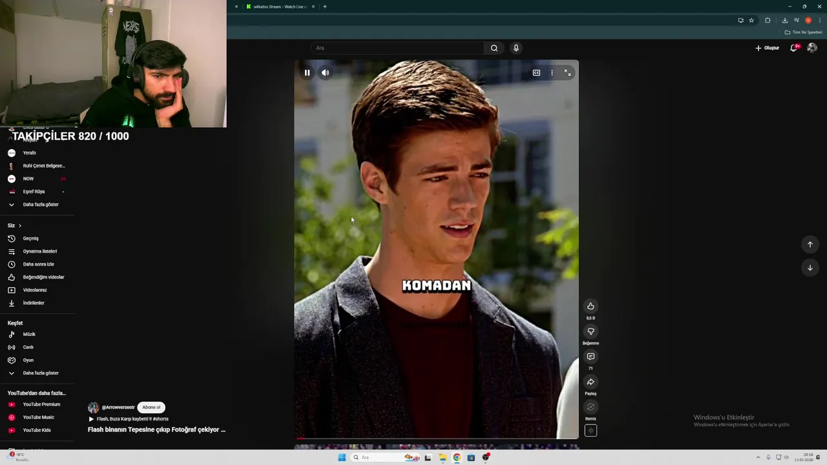The height and width of the screenshot is (465, 827).
Task: Subscribe with the Abone ol button
Action: 151,408
